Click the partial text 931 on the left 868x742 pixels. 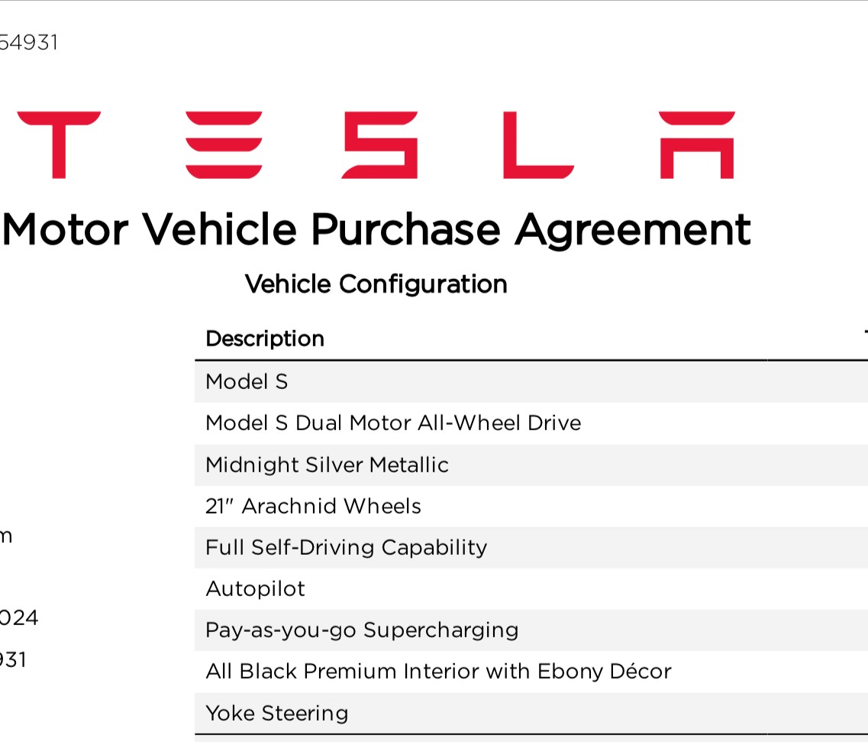point(13,659)
